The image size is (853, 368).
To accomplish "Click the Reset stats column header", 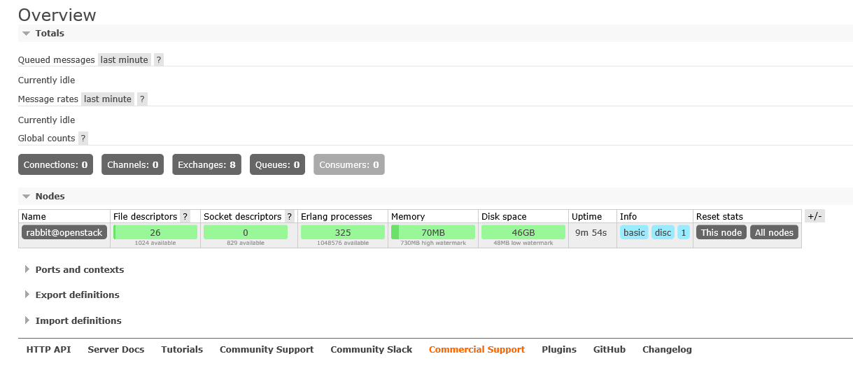I will coord(719,217).
